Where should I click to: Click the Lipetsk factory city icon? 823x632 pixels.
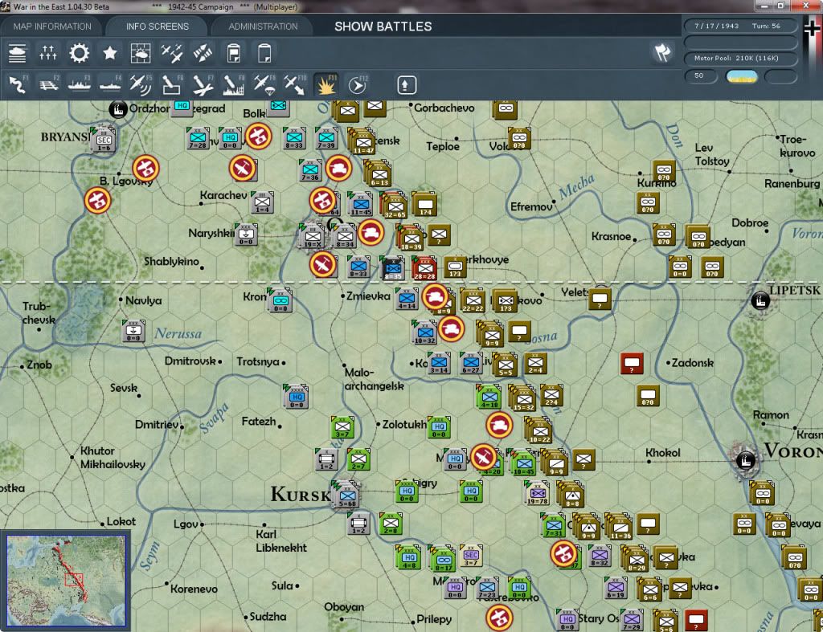pyautogui.click(x=760, y=301)
